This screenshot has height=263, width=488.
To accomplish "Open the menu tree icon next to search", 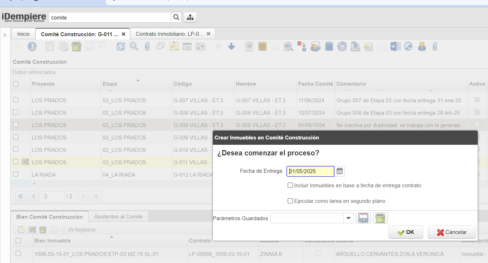I will coord(190,17).
